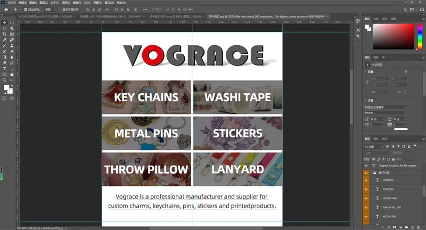Screen dimensions: 426x230
Task: Select the THROW PILLOW layer
Action: pos(391,207)
